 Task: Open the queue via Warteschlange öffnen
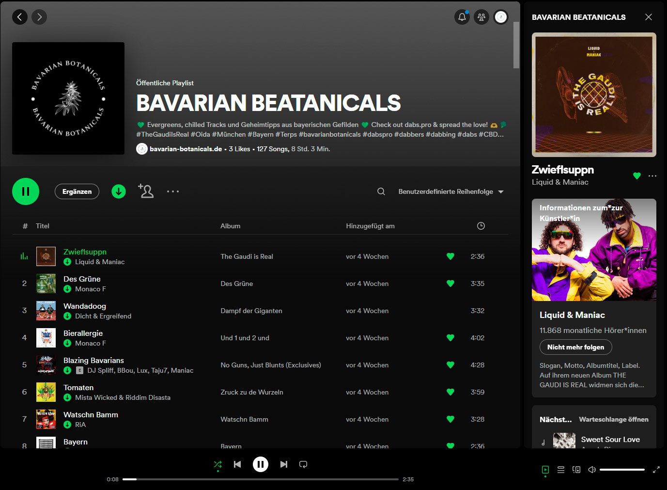coord(614,419)
